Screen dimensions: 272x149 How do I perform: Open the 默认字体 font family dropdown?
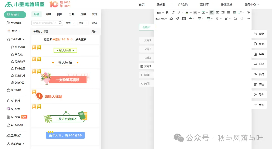point(161,18)
